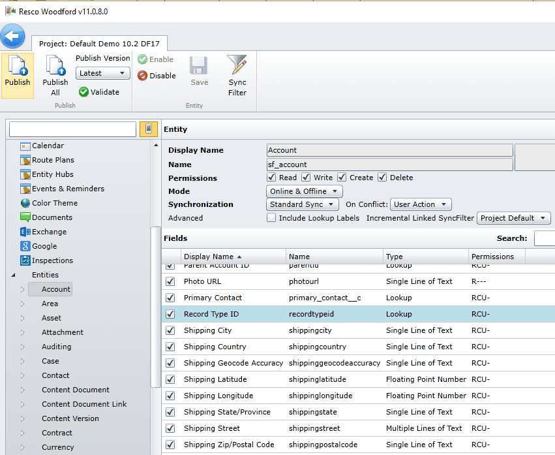Open the Calendar item icon

pyautogui.click(x=25, y=146)
